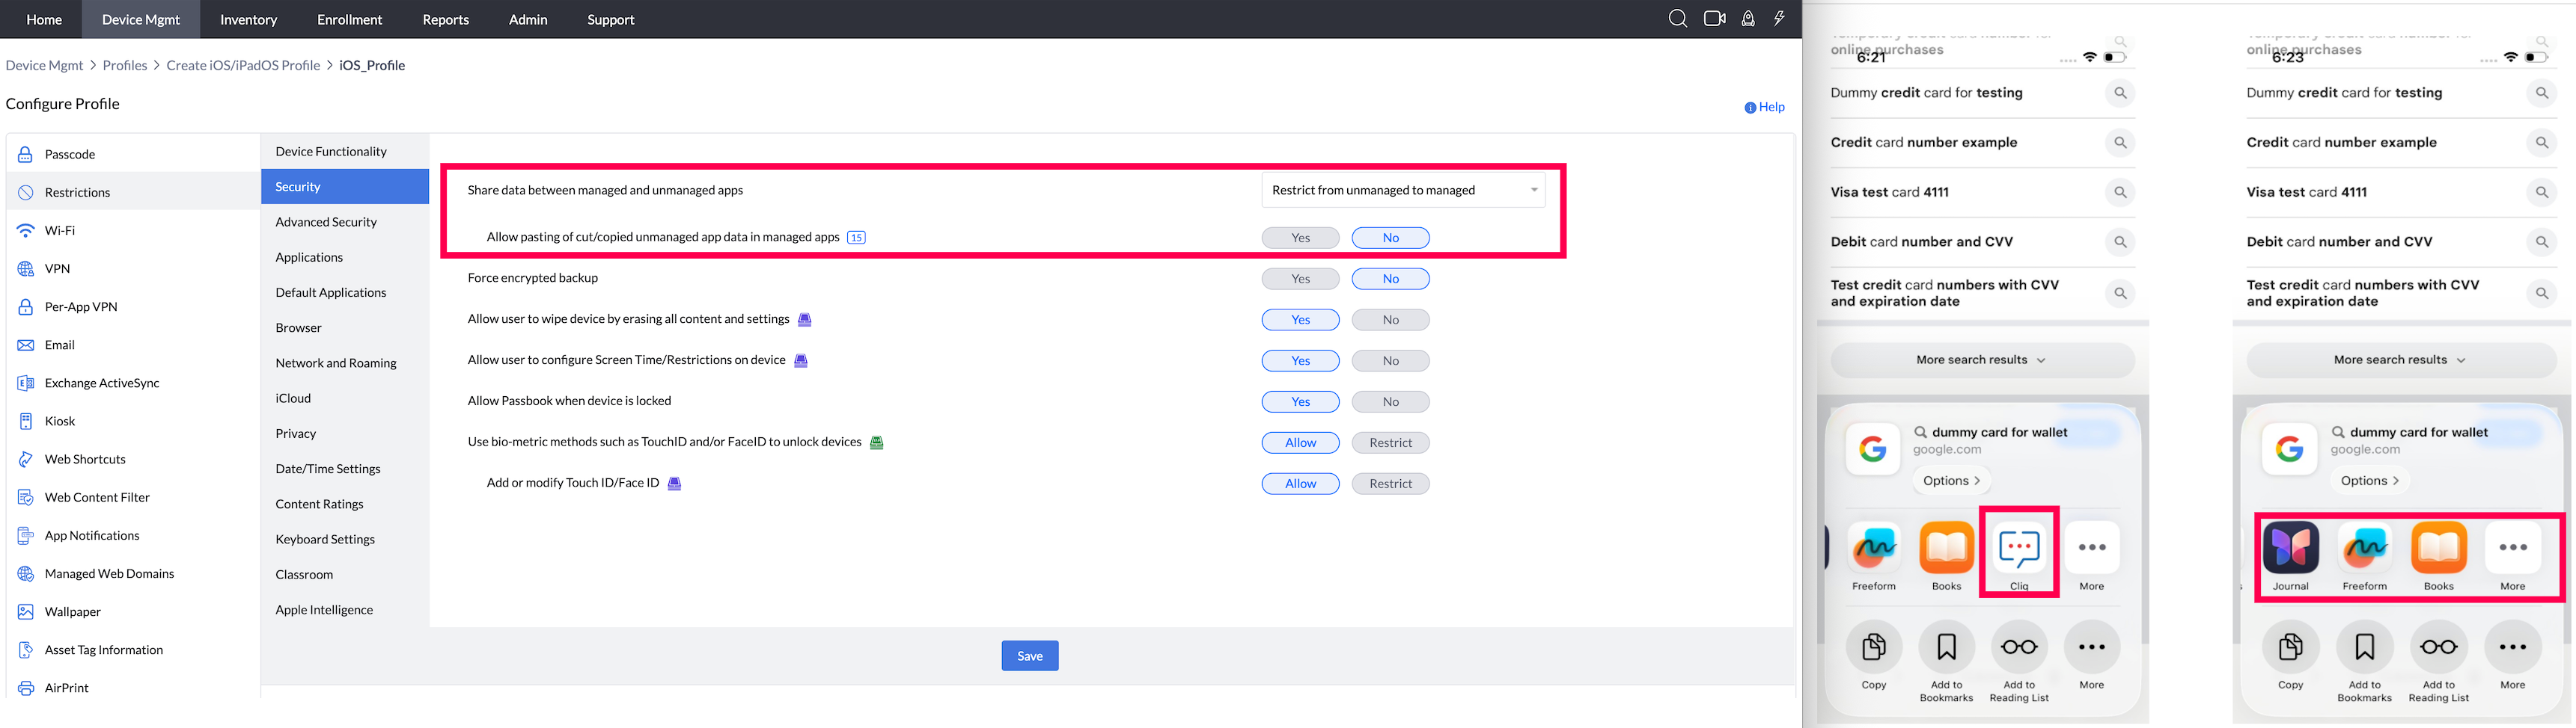This screenshot has height=728, width=2576.
Task: Navigate to Profiles breadcrumb
Action: [x=125, y=65]
